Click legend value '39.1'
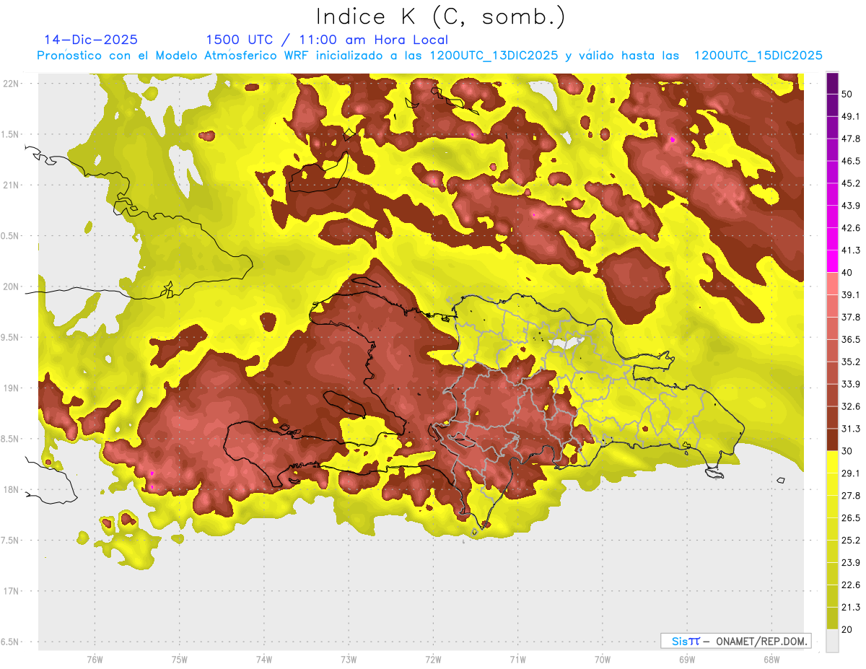Screen dimensions: 866x669 coord(850,294)
